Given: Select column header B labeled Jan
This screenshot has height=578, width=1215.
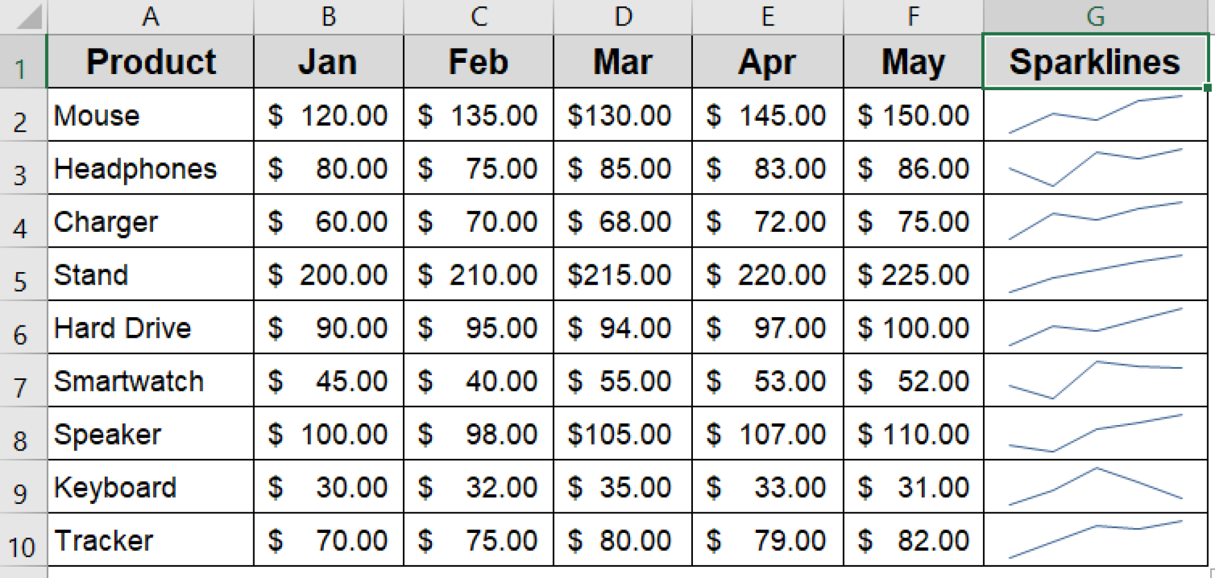Looking at the screenshot, I should (x=328, y=16).
